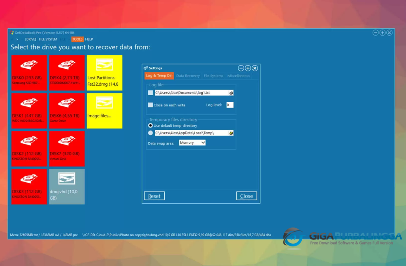406x266 pixels.
Task: Select the DISK4 (2,73 TB) drive tile
Action: point(67,73)
